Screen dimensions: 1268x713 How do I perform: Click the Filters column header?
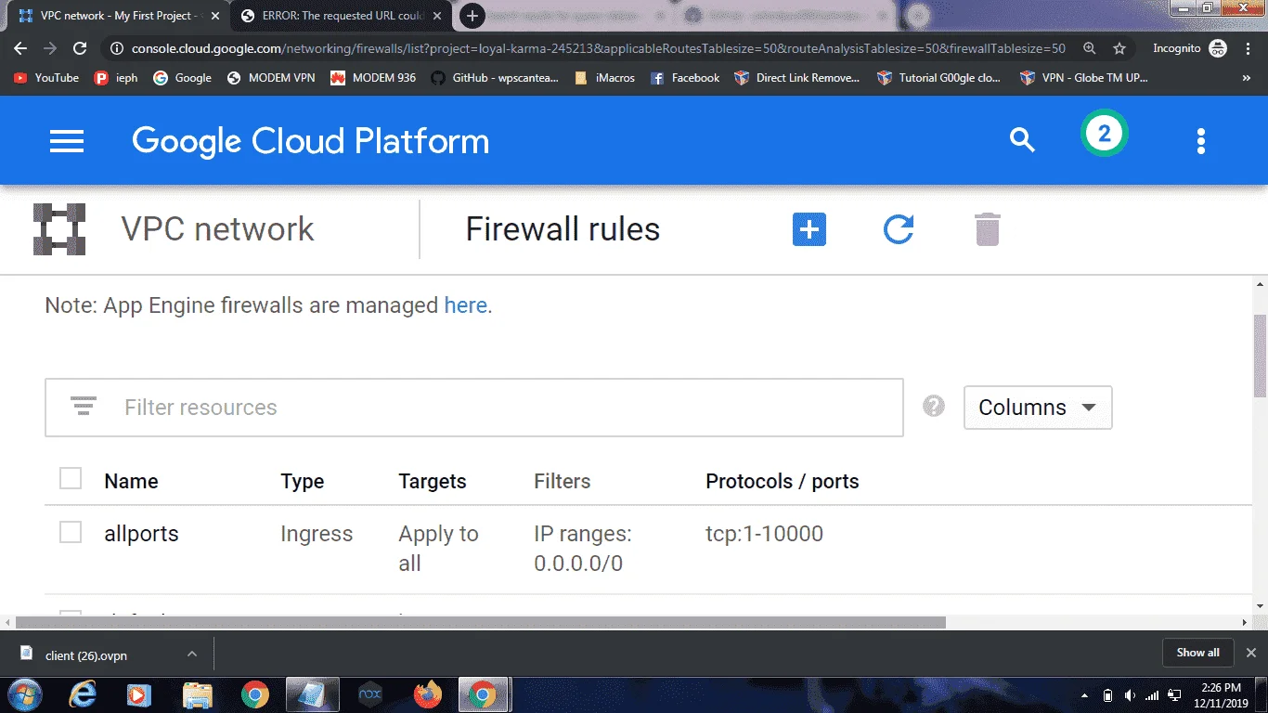tap(563, 481)
